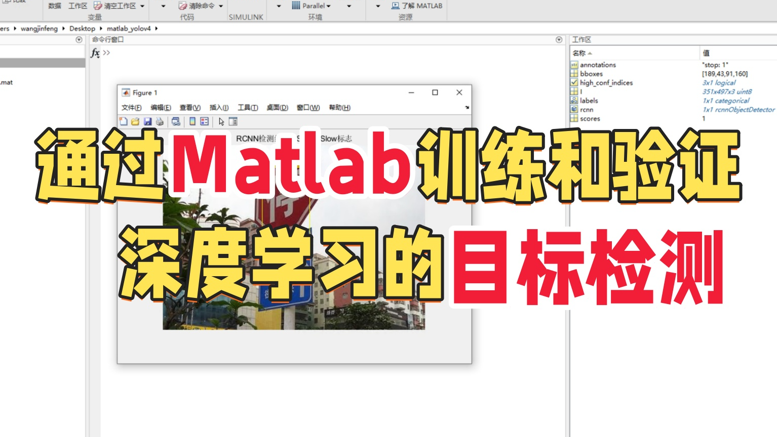The image size is (777, 437).
Task: Expand the path arrow after wangjinfeng
Action: click(63, 28)
